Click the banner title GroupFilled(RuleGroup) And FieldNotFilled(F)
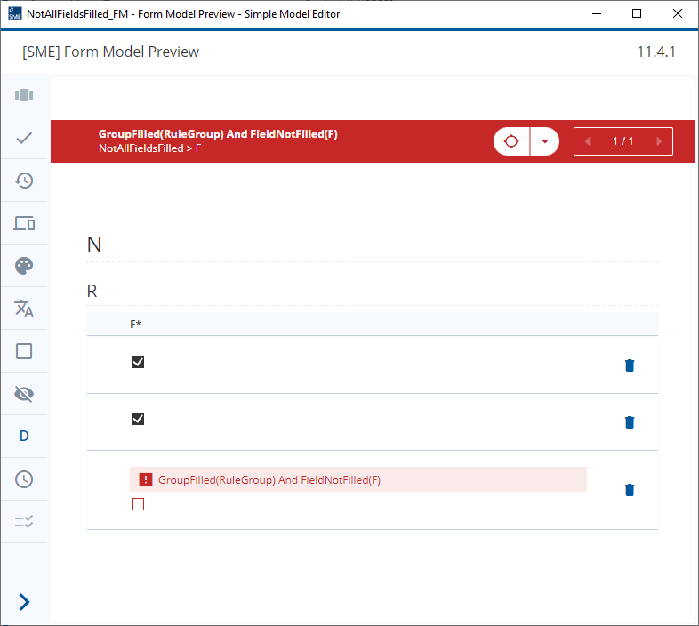The width and height of the screenshot is (699, 626). point(218,134)
